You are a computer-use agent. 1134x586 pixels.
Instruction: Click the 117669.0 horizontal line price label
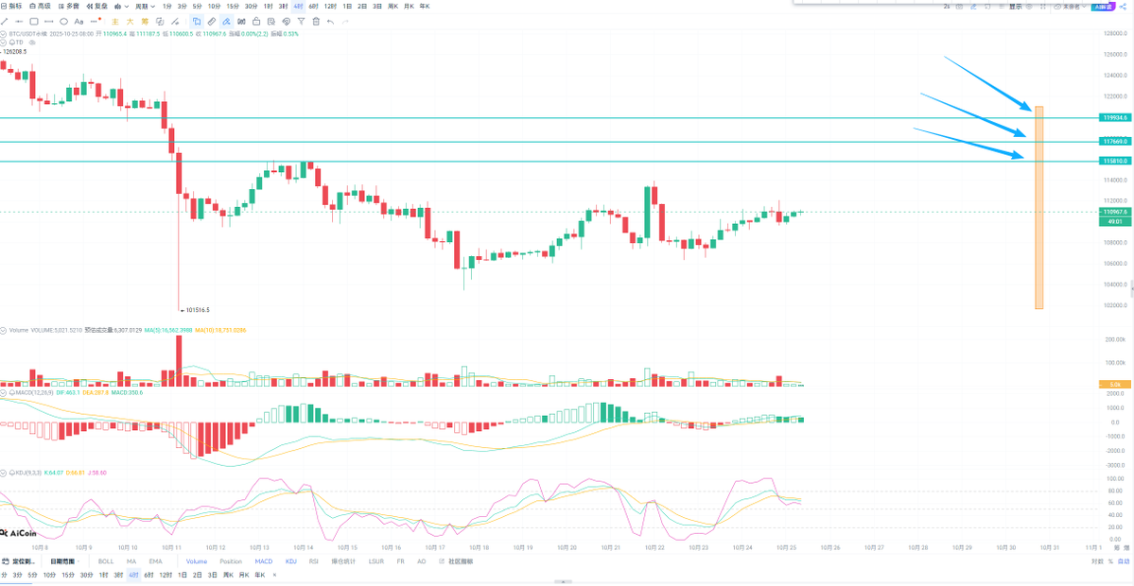(x=1114, y=142)
